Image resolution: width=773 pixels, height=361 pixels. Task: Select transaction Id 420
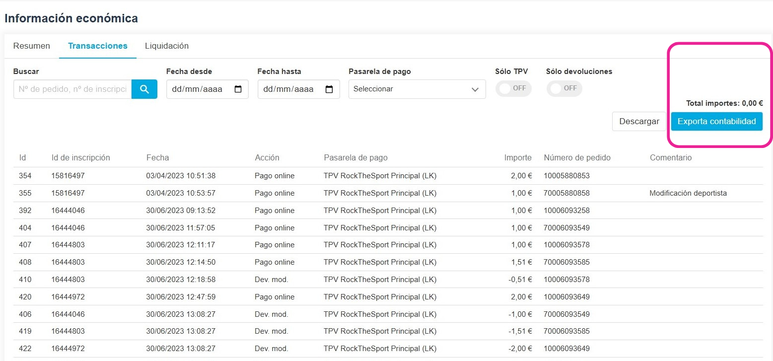pyautogui.click(x=25, y=297)
